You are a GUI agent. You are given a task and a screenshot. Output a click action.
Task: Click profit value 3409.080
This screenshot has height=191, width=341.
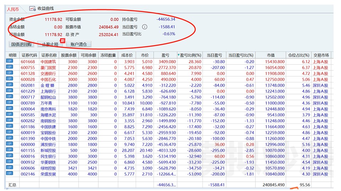(167, 62)
